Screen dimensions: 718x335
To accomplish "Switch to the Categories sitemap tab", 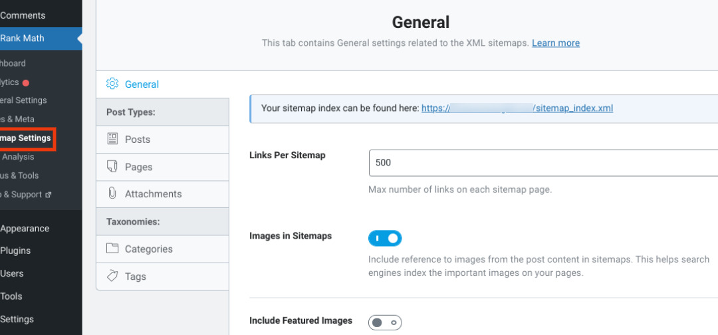I will tap(149, 249).
